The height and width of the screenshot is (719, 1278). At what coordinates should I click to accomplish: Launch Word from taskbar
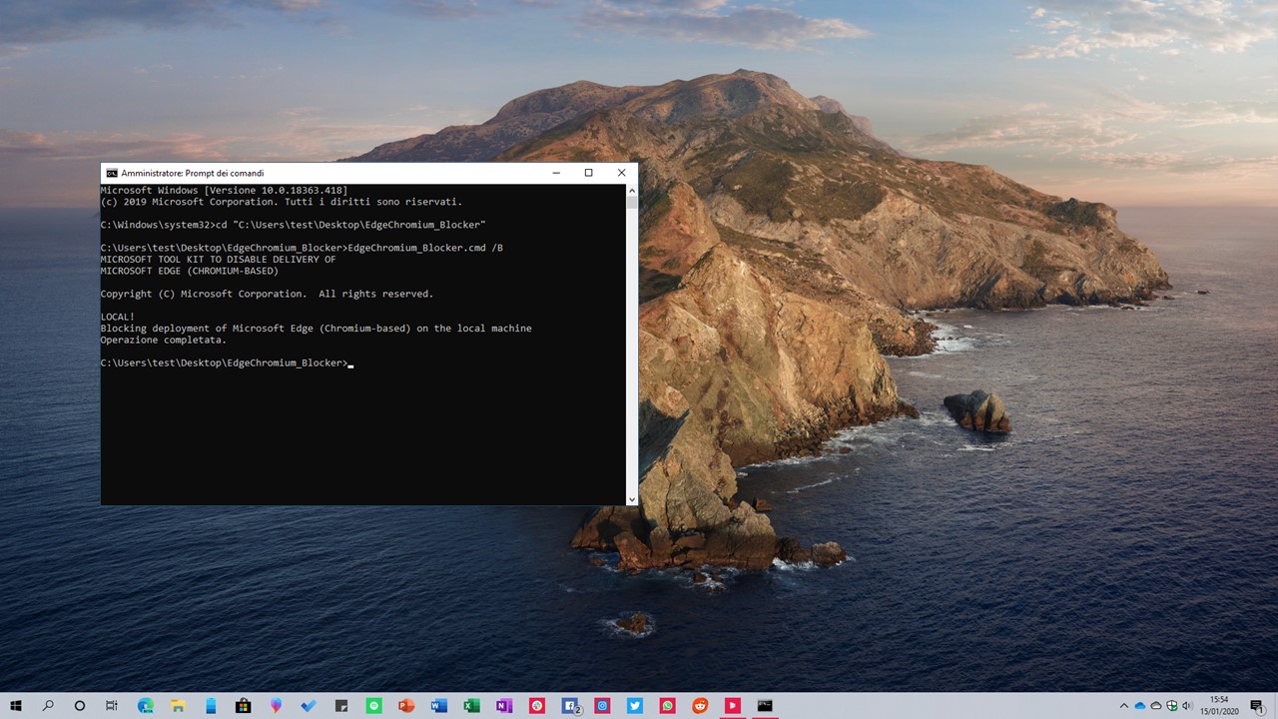coord(438,705)
